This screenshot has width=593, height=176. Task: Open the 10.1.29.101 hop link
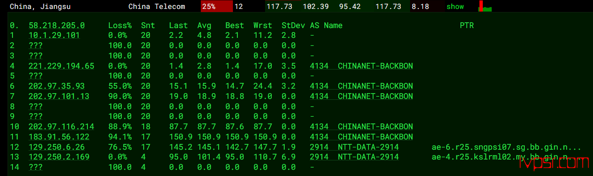(x=54, y=36)
